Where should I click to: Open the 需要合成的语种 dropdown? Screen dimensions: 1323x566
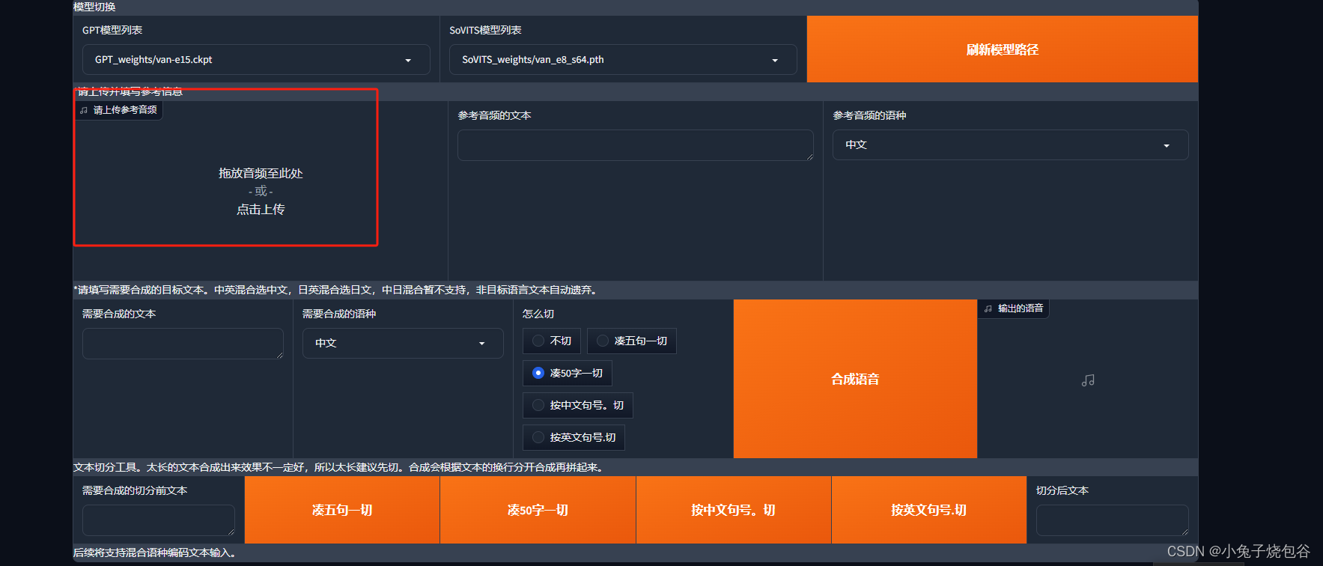[x=403, y=343]
